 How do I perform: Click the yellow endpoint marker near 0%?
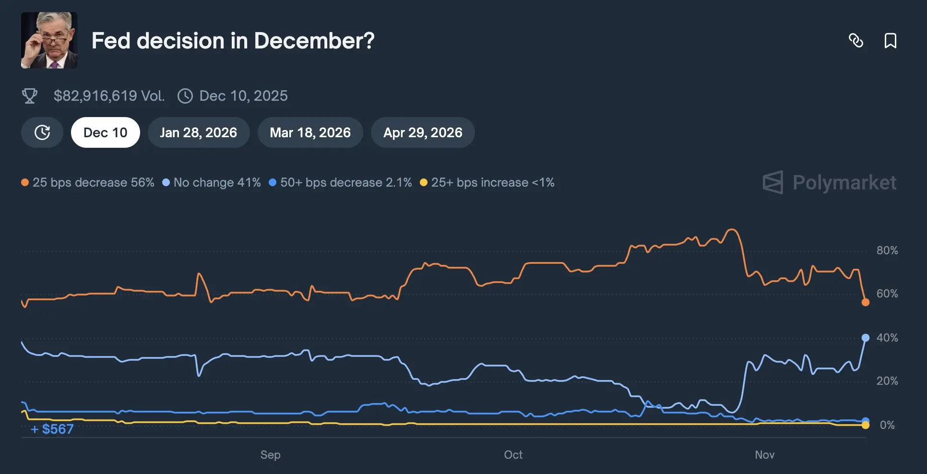865,425
